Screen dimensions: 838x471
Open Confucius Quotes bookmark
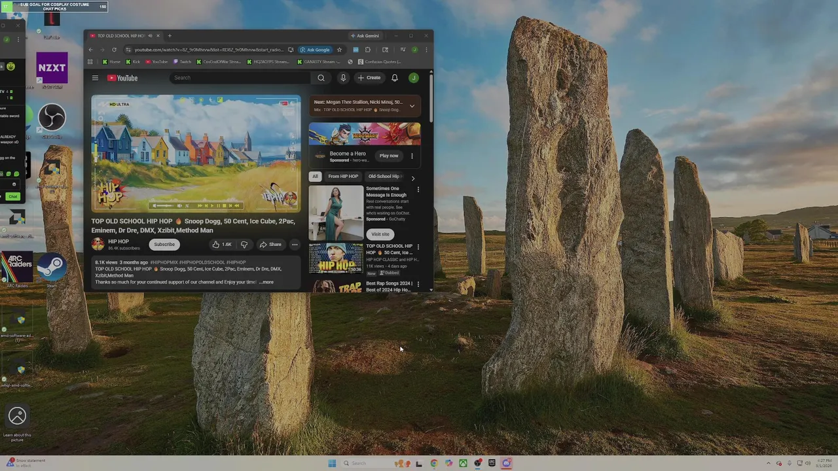click(x=380, y=62)
